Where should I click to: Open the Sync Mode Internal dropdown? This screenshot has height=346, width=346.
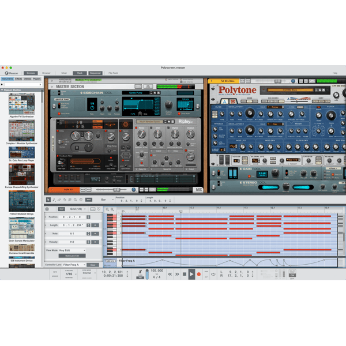[x=89, y=273]
